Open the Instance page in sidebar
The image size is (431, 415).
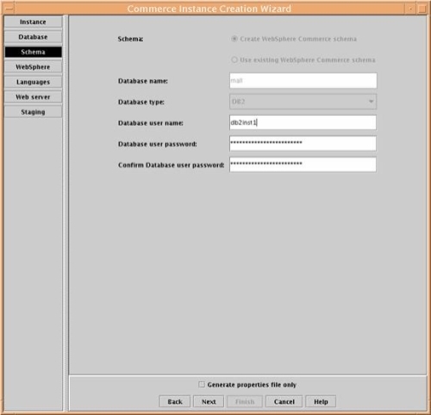point(33,22)
